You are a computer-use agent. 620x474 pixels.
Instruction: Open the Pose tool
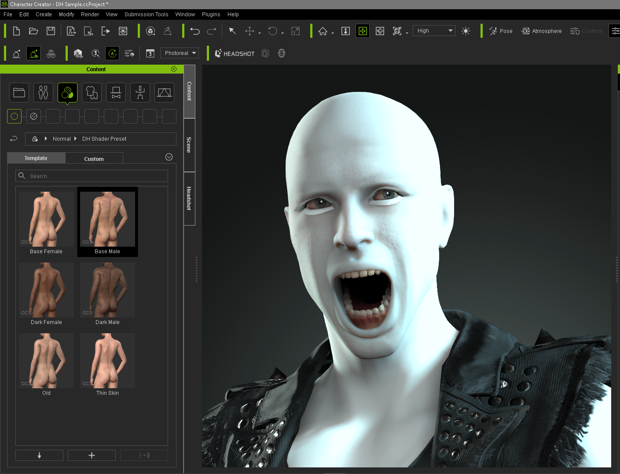(501, 31)
